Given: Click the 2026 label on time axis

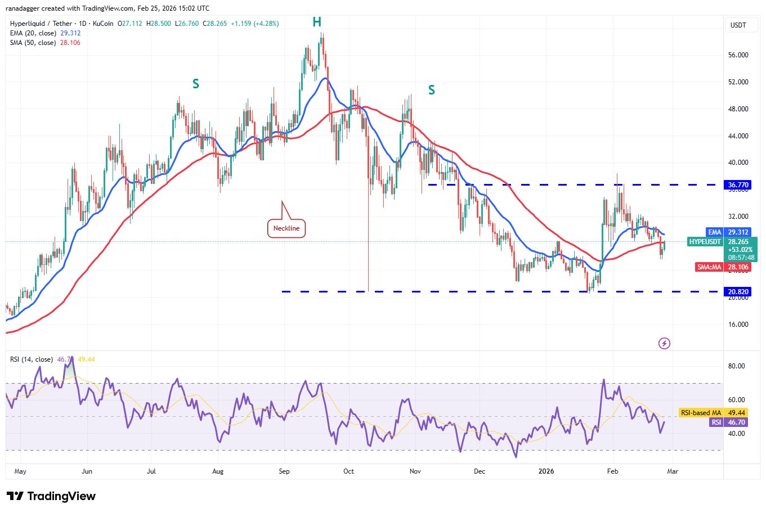Looking at the screenshot, I should click(x=546, y=471).
